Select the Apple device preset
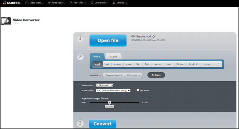239x129 pixels. coord(180,64)
